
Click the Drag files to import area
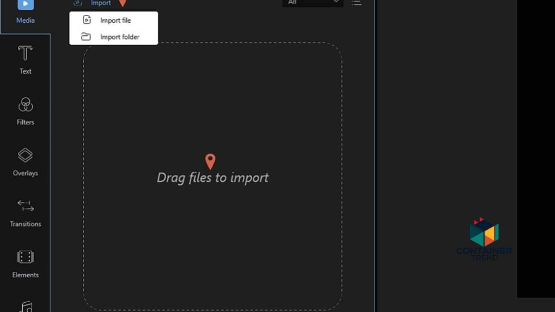[x=212, y=177]
